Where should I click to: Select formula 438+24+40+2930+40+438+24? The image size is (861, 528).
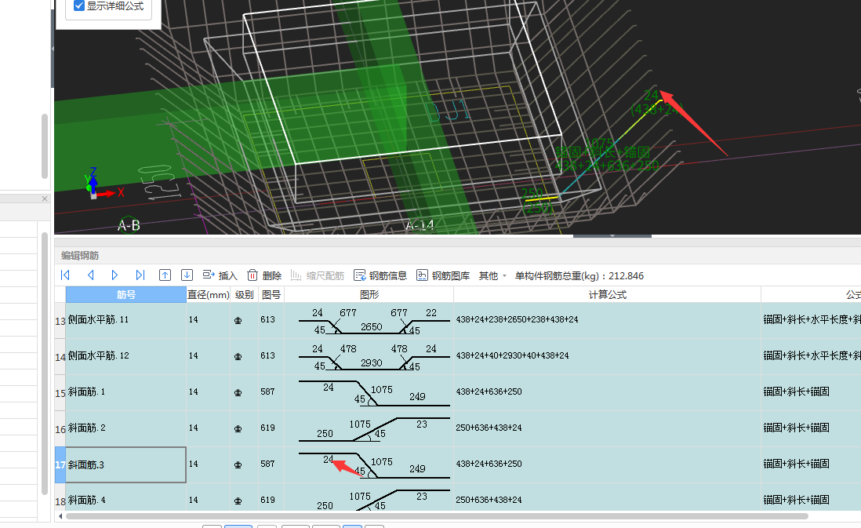point(512,355)
